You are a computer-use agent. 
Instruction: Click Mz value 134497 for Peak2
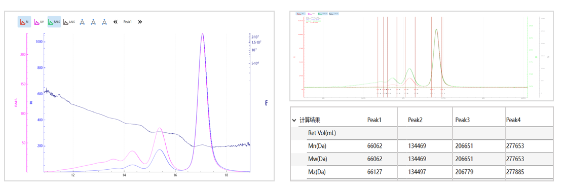pos(417,172)
